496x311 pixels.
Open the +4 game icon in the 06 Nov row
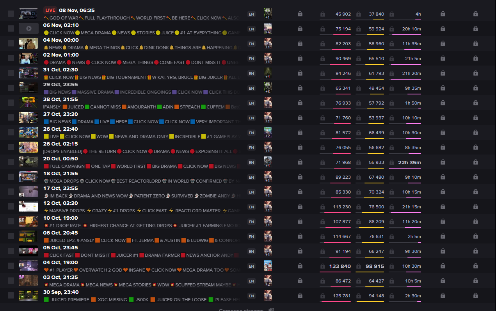267,28
